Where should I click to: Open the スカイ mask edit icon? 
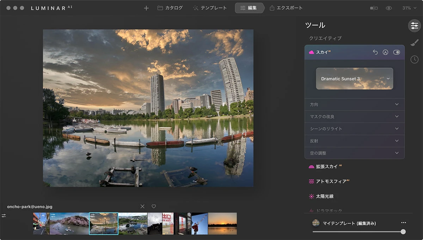(386, 52)
